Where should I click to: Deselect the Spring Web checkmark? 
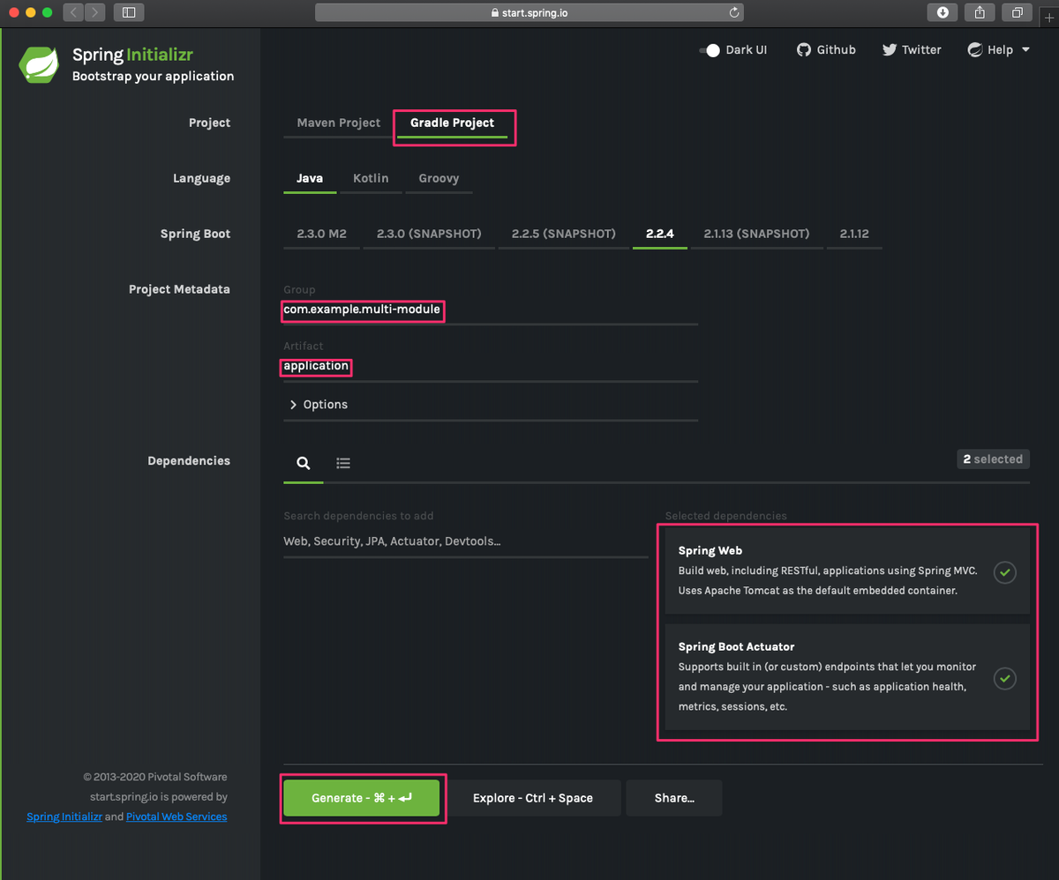click(1004, 572)
